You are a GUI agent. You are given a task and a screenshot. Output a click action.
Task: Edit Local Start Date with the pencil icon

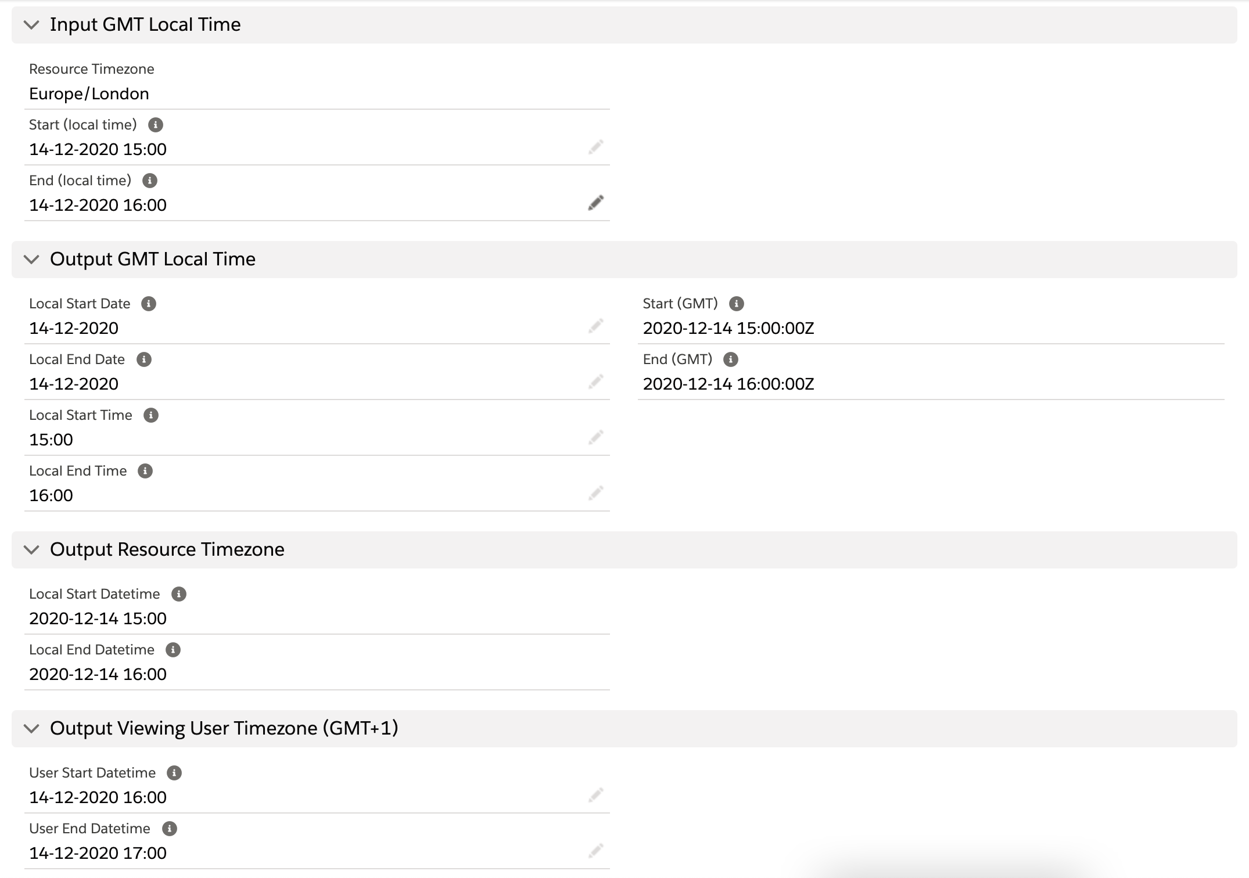point(597,325)
